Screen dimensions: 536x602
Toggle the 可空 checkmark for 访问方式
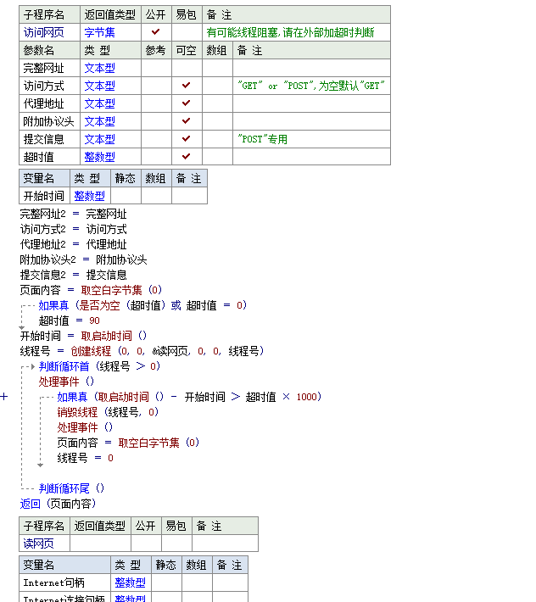coord(187,86)
